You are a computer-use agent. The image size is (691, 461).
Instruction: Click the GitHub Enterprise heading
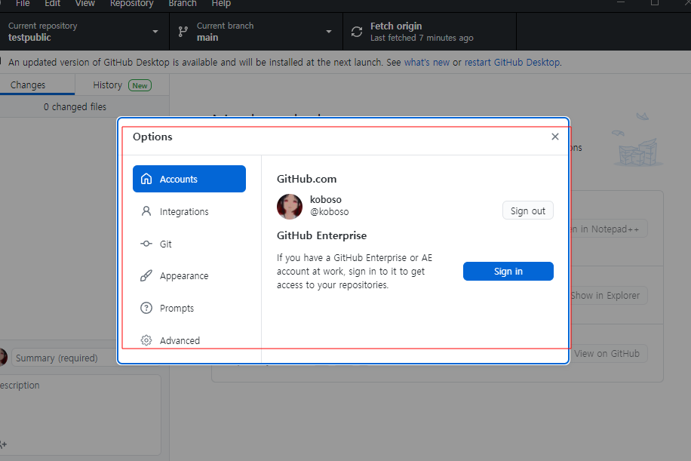321,235
